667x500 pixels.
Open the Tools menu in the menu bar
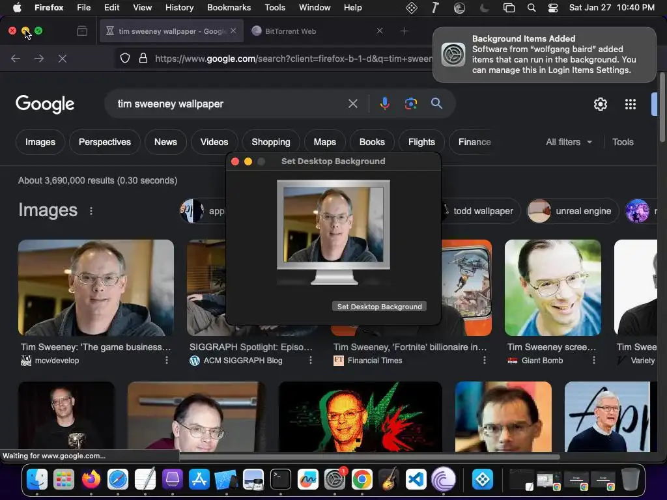[x=275, y=8]
